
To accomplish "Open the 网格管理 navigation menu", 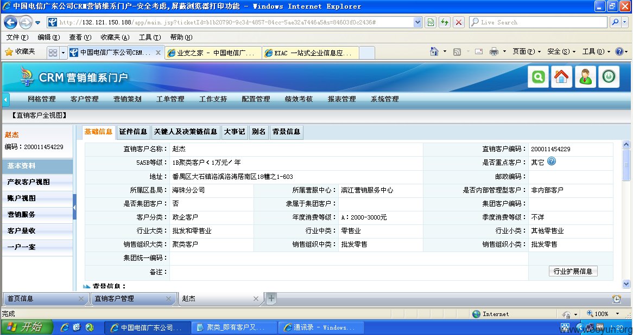I will pyautogui.click(x=42, y=99).
